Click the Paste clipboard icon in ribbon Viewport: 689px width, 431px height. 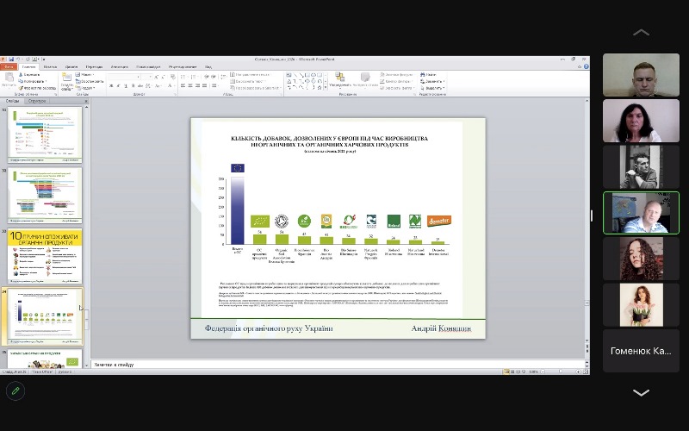[8, 80]
